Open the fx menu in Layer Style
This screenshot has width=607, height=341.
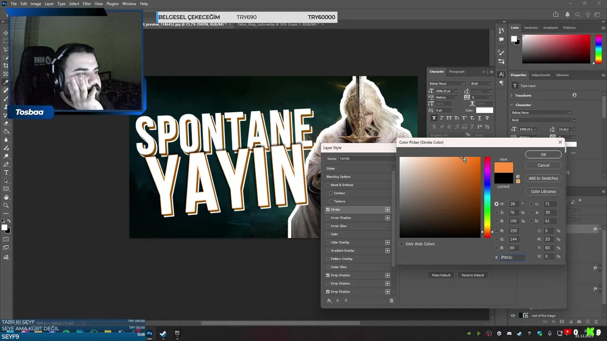tap(329, 301)
